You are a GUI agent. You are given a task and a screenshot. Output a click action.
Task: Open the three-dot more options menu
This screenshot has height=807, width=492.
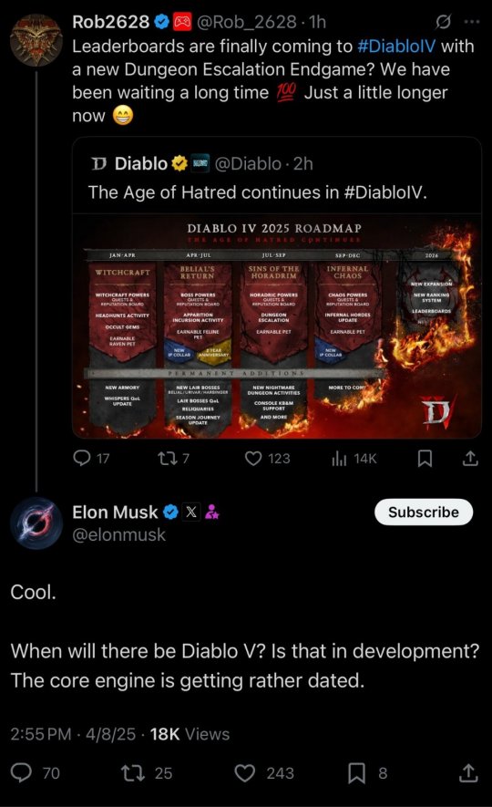471,22
